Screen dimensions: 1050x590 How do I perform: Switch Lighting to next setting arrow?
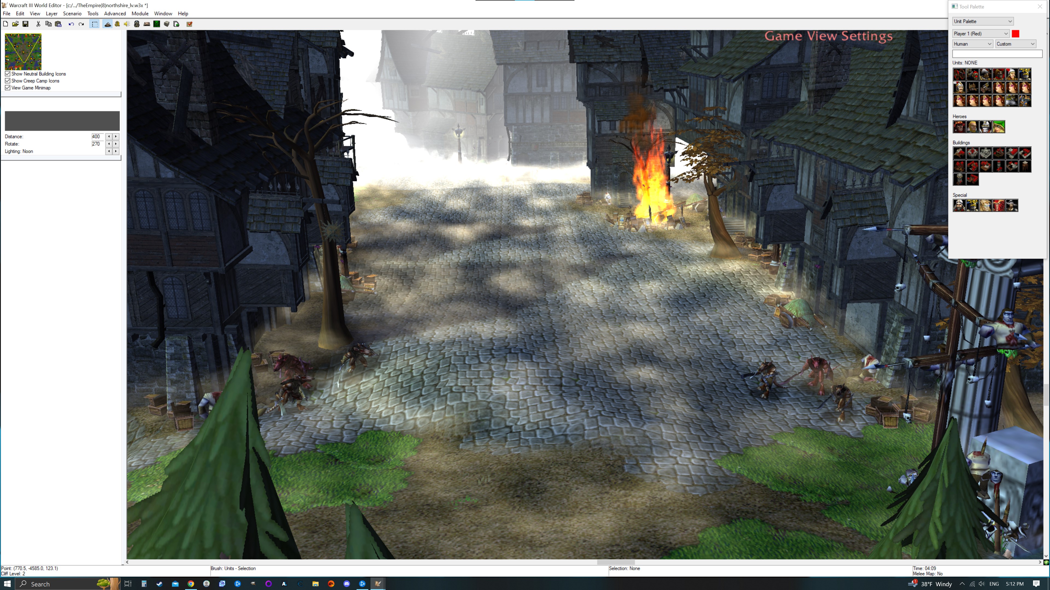tap(116, 151)
